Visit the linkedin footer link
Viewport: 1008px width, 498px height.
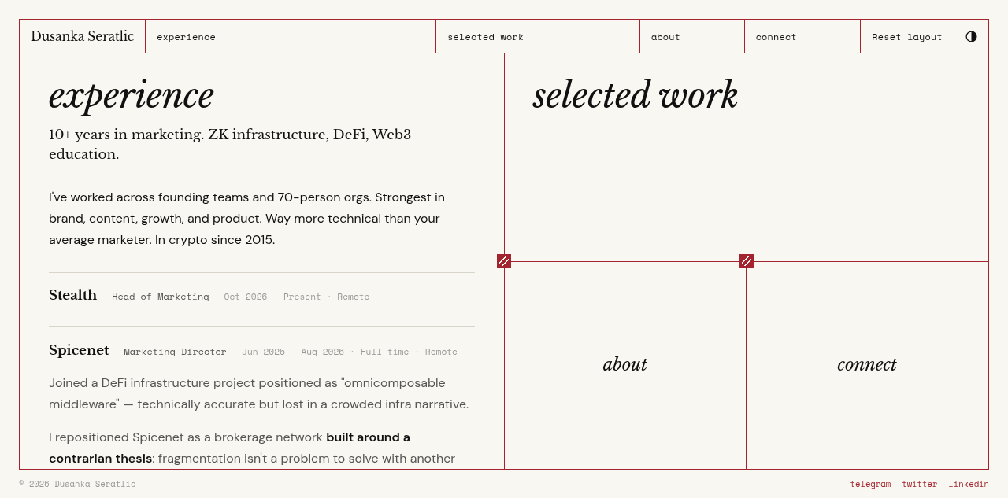point(969,484)
